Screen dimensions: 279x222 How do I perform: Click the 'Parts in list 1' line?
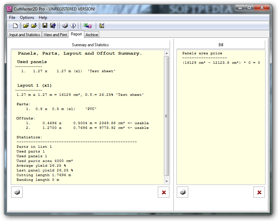coord(34,147)
